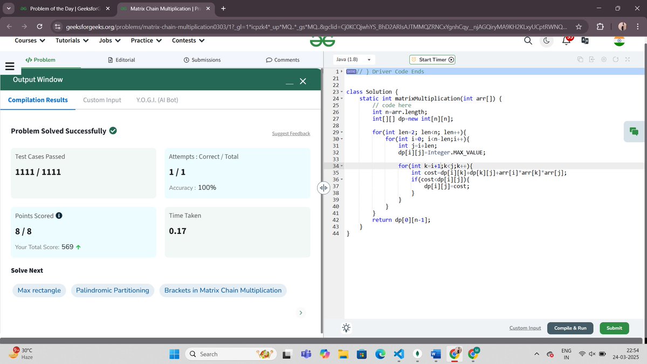
Task: Click the lightbulb hint icon
Action: point(346,327)
